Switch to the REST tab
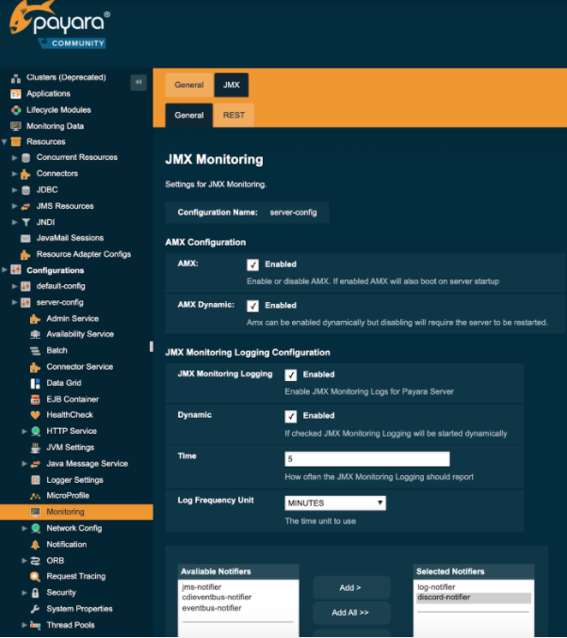 coord(234,116)
